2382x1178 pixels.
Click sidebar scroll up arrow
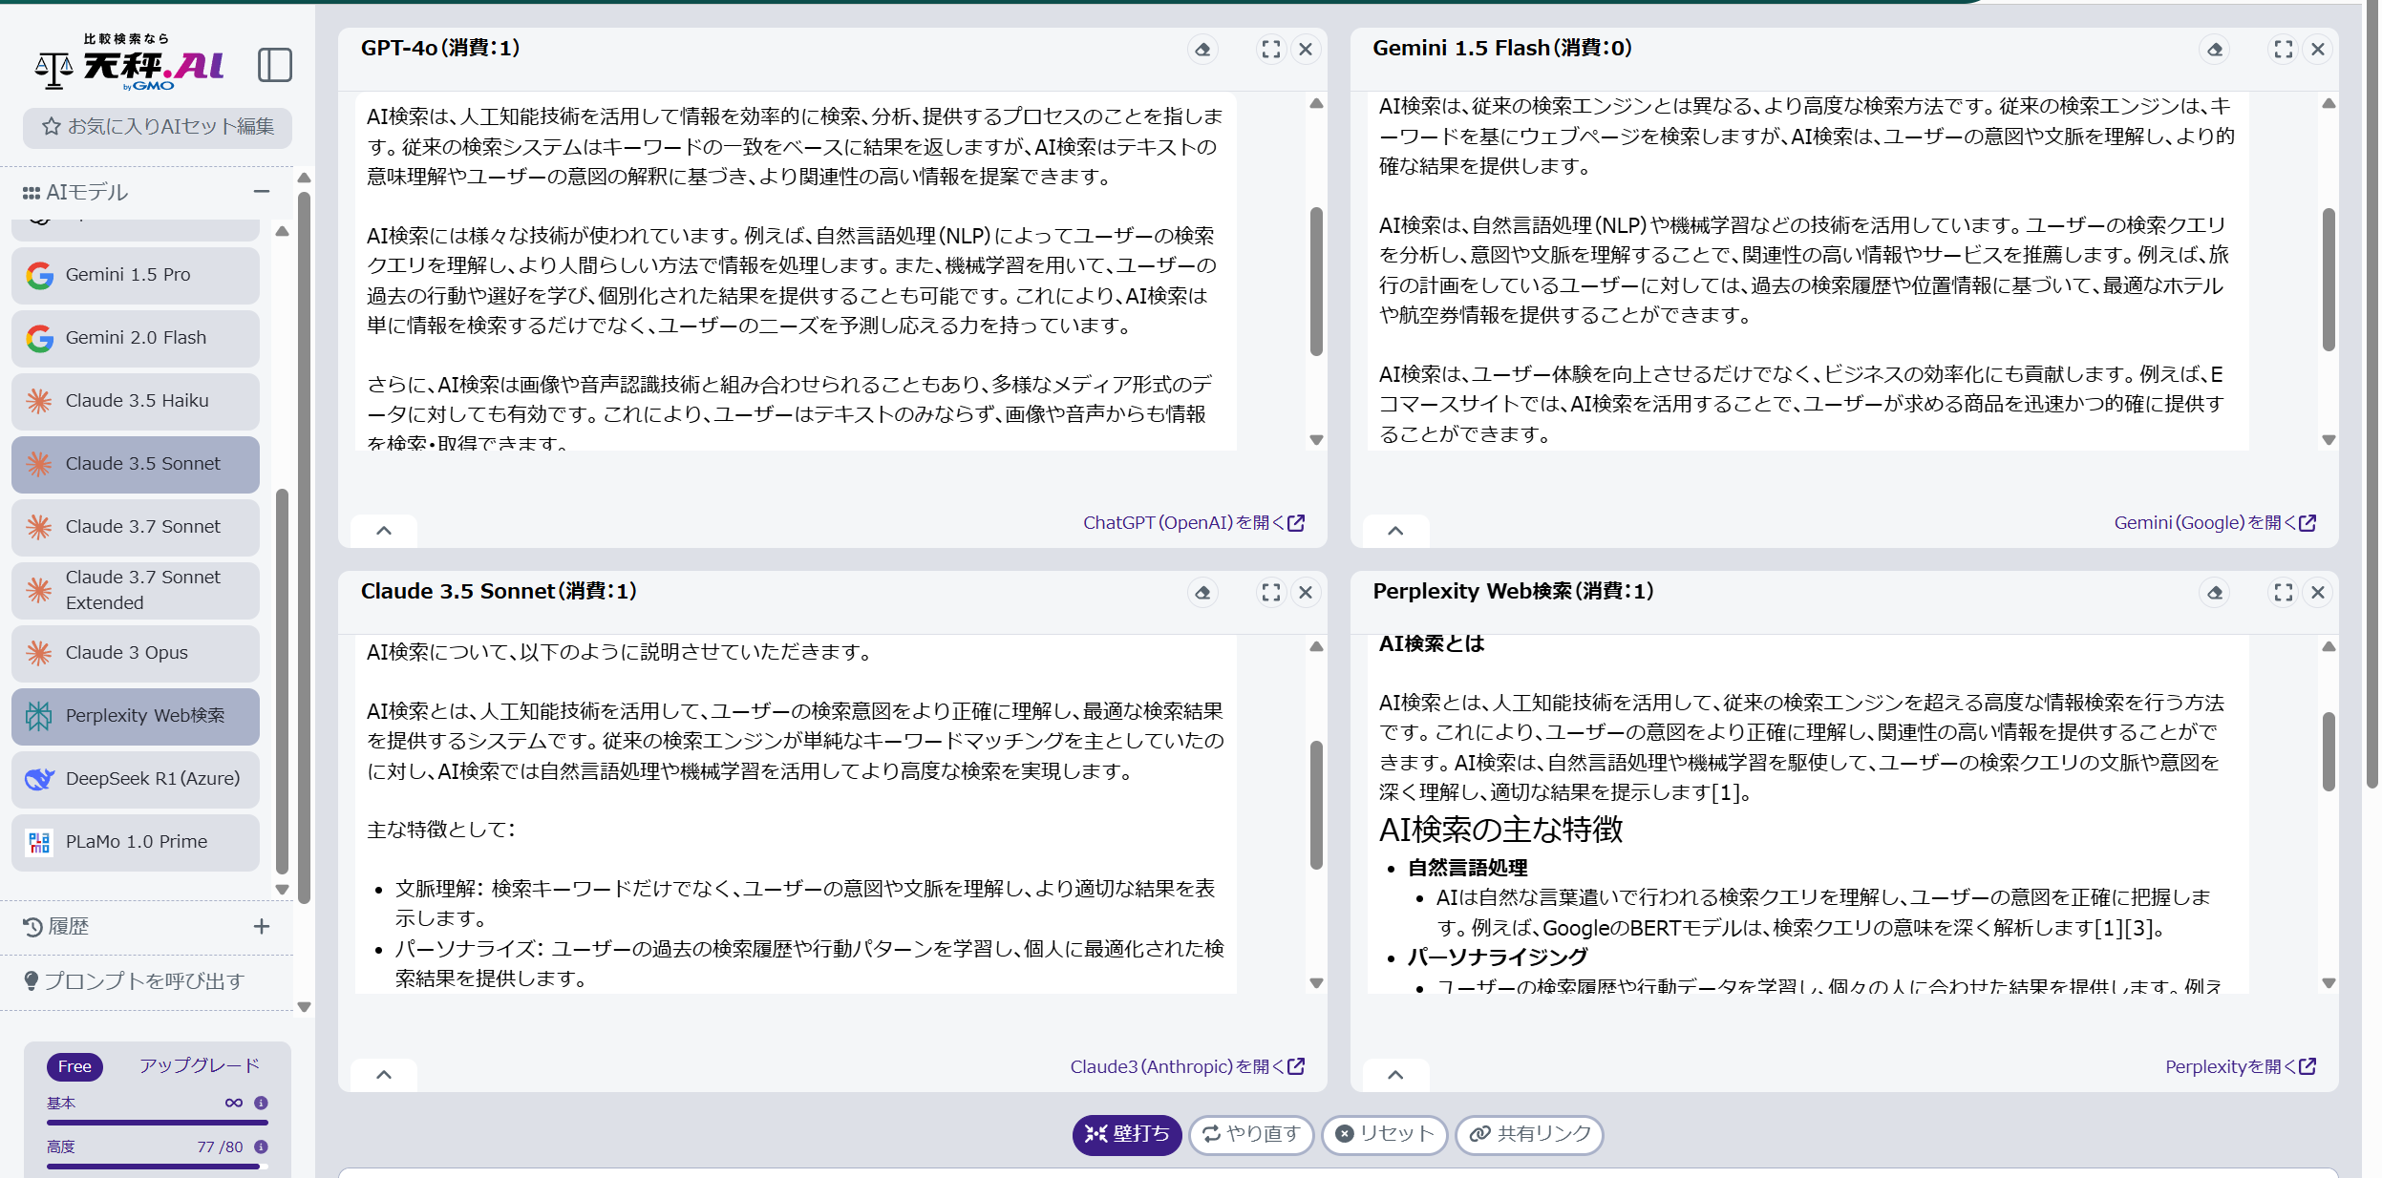(x=304, y=178)
